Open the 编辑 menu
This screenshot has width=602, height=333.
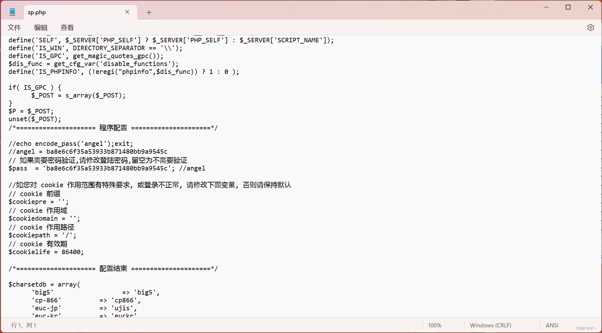tap(41, 27)
